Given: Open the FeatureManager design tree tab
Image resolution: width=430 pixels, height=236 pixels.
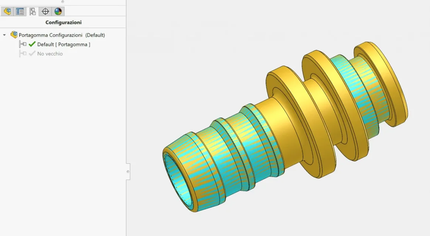Looking at the screenshot, I should [x=7, y=11].
